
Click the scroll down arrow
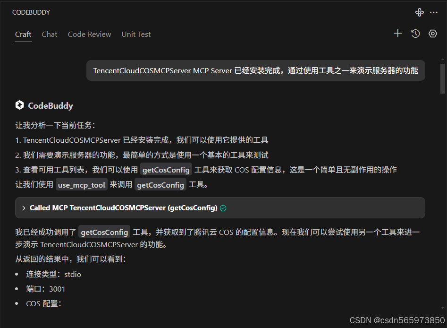[x=442, y=308]
